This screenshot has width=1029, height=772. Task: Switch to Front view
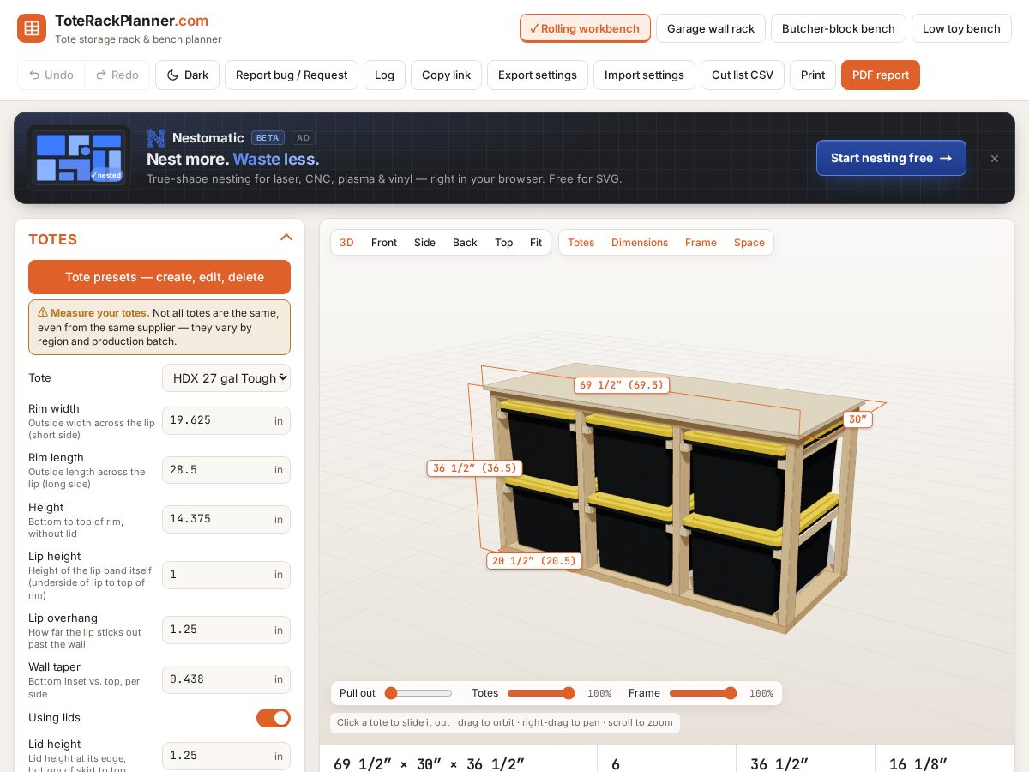click(x=384, y=243)
